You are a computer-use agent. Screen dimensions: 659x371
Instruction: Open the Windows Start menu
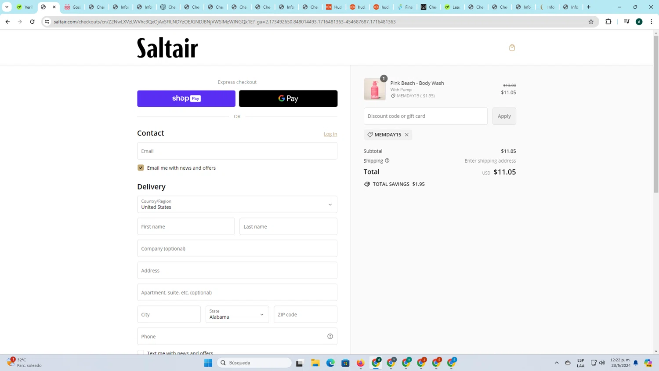pos(208,363)
